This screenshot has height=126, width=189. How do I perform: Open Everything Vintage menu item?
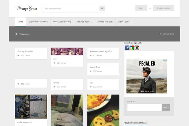point(38,22)
